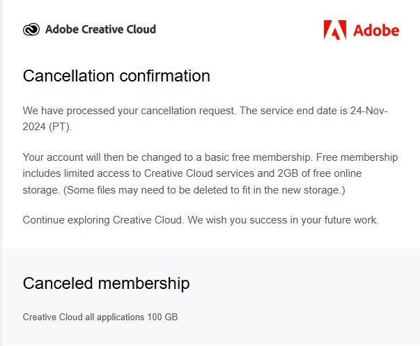Click the red Adobe logo mark

[x=334, y=29]
